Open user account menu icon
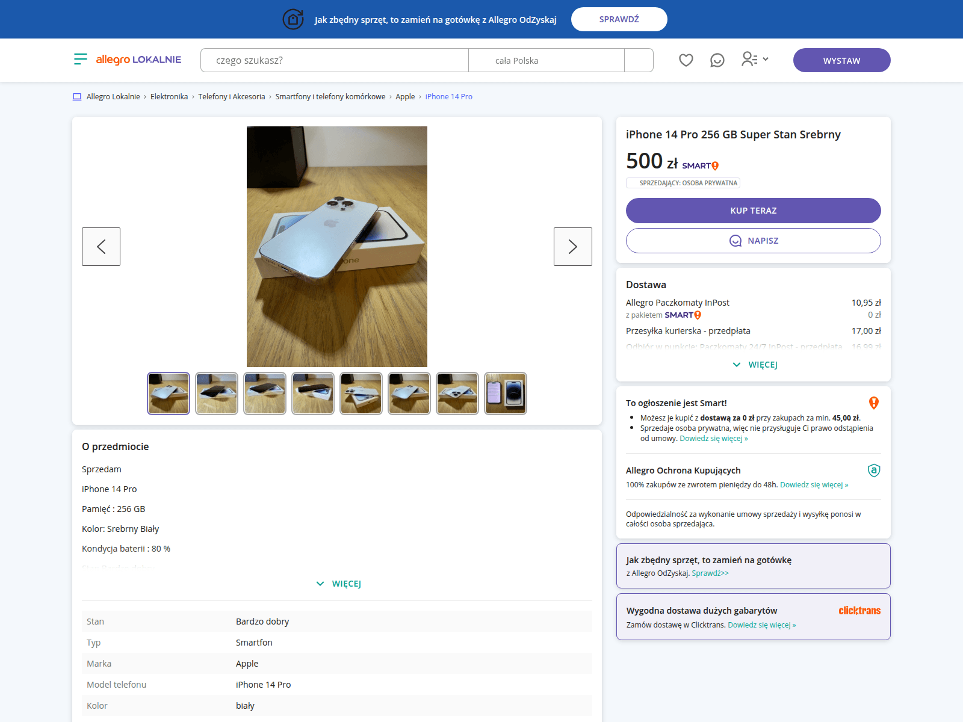The height and width of the screenshot is (722, 963). click(x=755, y=59)
